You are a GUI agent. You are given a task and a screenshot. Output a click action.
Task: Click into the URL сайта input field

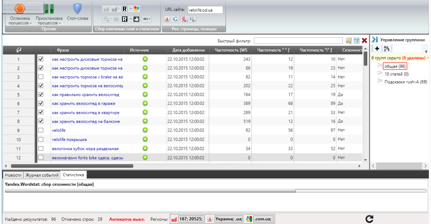[x=205, y=10]
